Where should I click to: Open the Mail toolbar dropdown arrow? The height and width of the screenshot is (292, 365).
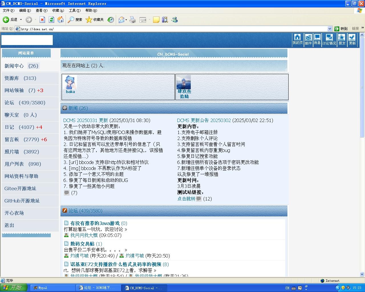pyautogui.click(x=126, y=20)
